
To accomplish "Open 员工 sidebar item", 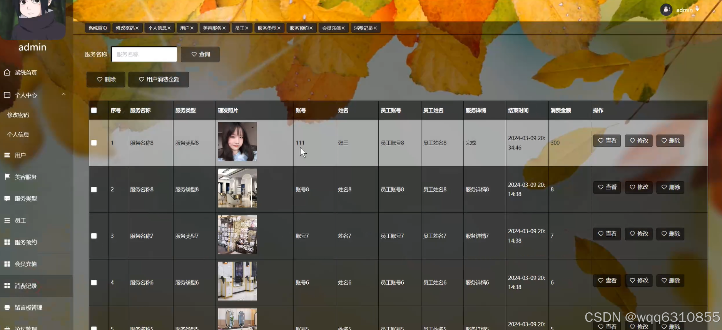I will 20,221.
